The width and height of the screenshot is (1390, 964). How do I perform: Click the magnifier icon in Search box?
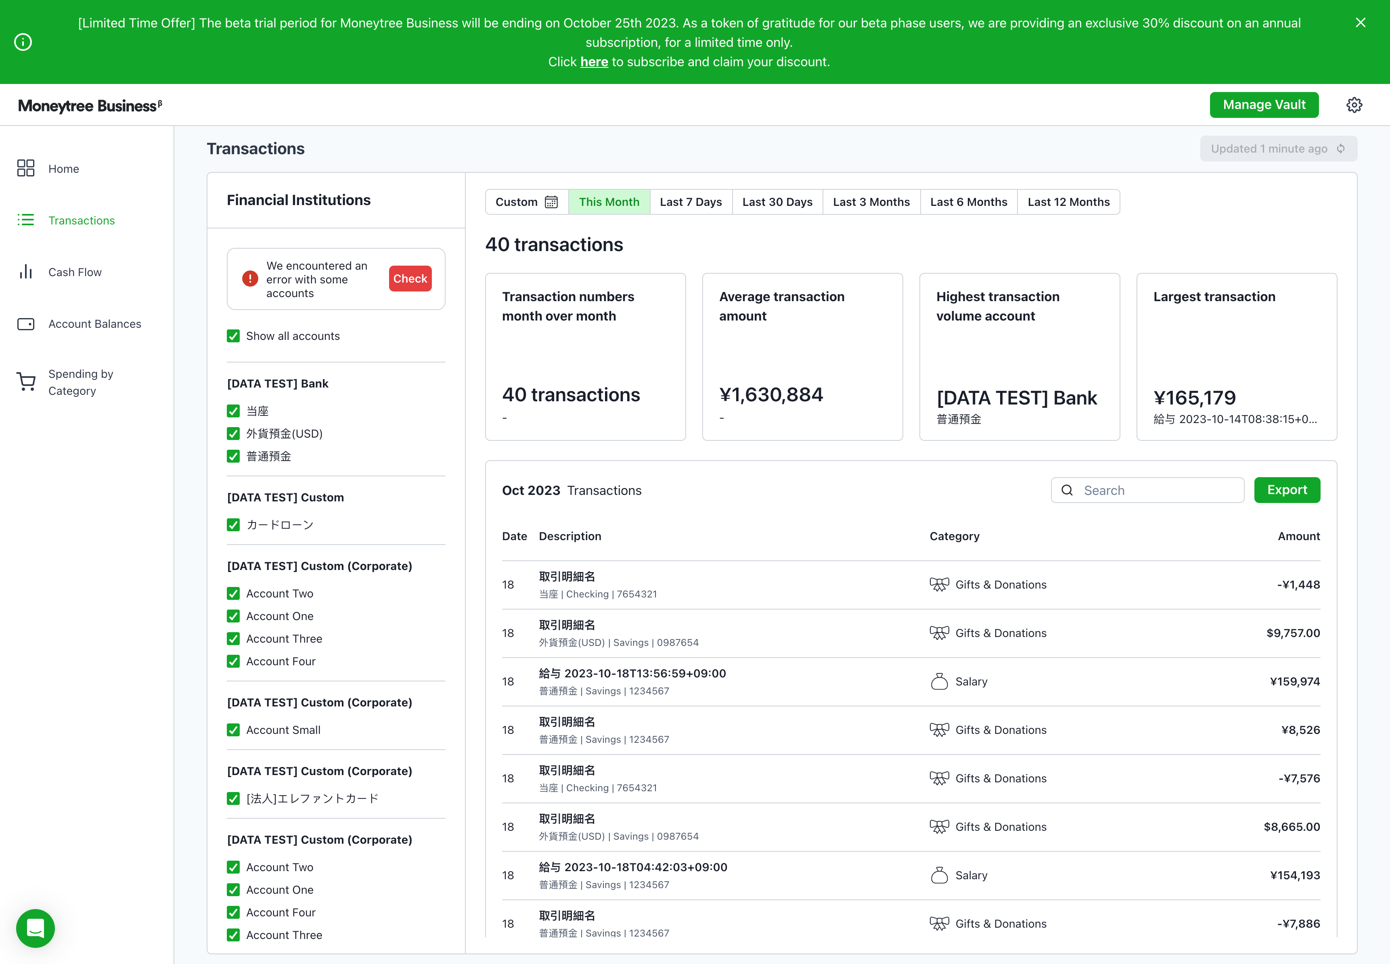click(x=1067, y=490)
